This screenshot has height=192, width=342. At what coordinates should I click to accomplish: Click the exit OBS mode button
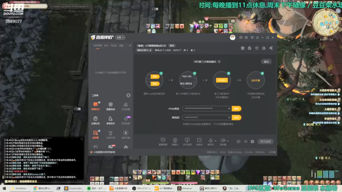point(266,61)
